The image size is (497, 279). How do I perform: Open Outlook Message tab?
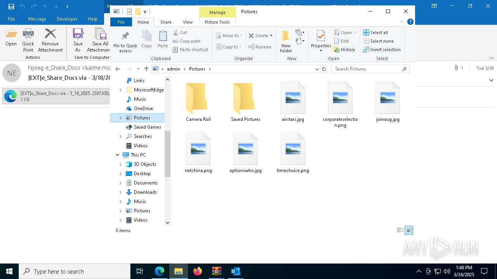click(x=37, y=19)
